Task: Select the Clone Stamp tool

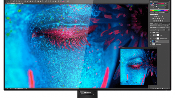Action: pos(30,1)
